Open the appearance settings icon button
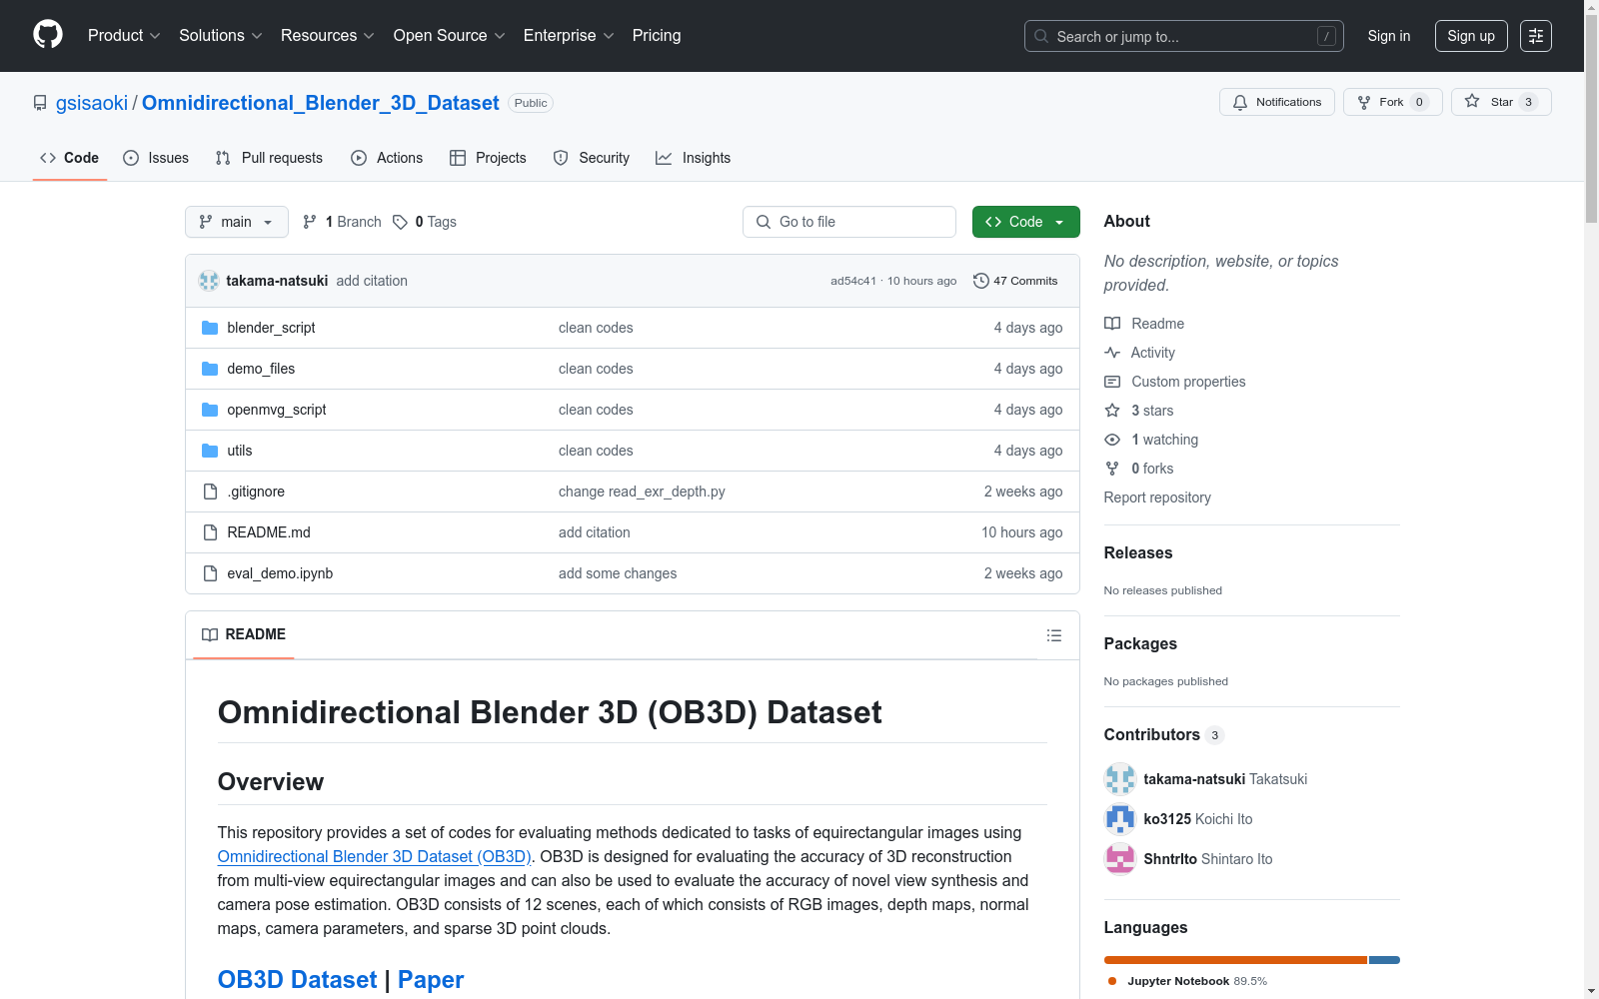Viewport: 1599px width, 999px height. click(x=1536, y=36)
